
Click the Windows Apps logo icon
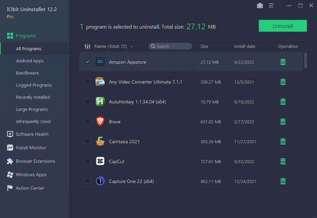[x=10, y=175]
